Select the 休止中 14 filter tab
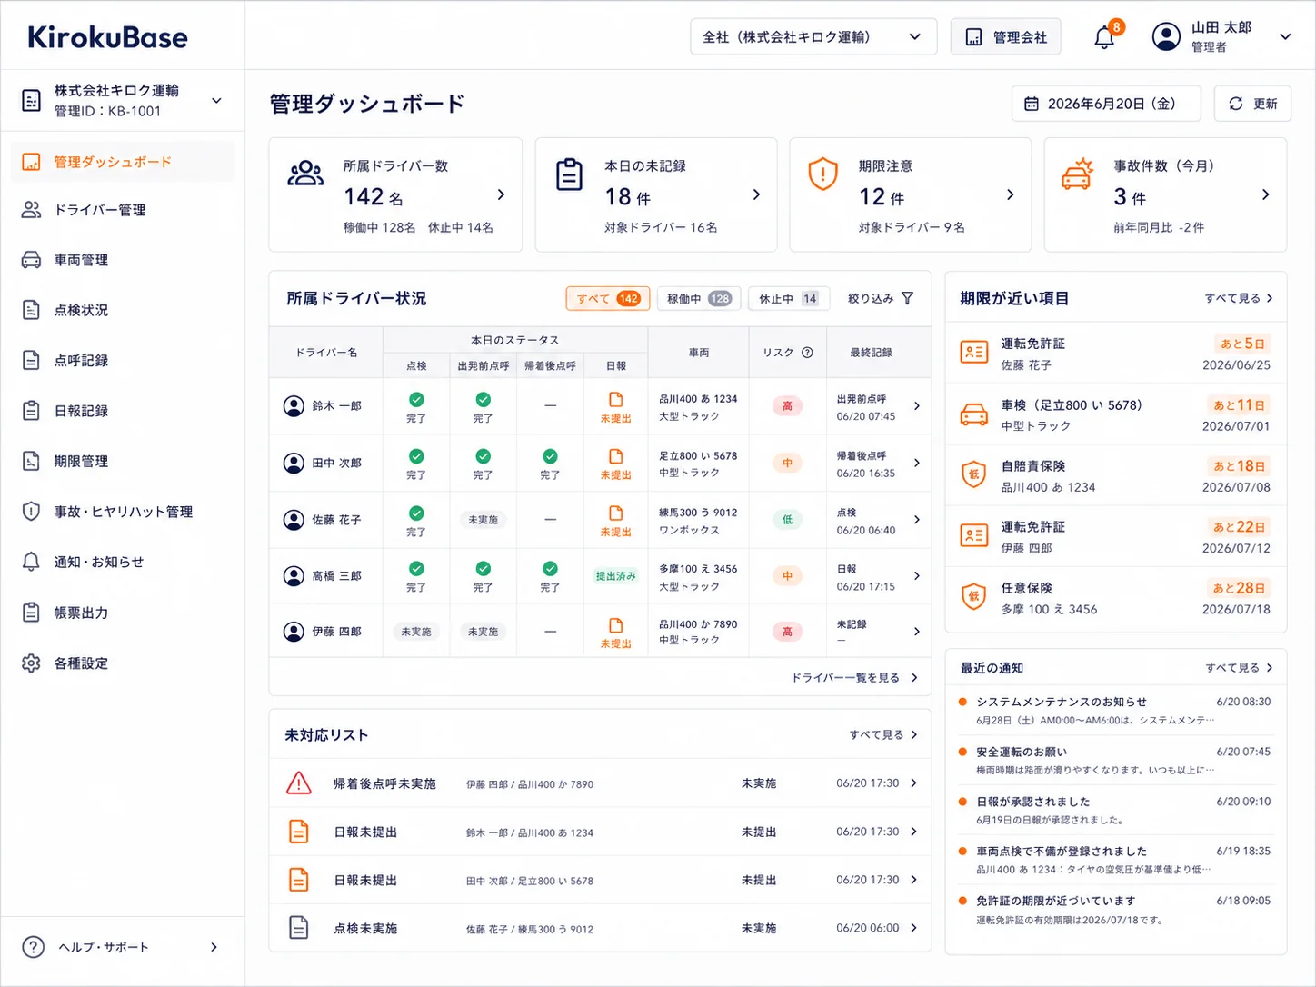This screenshot has height=987, width=1316. click(788, 298)
